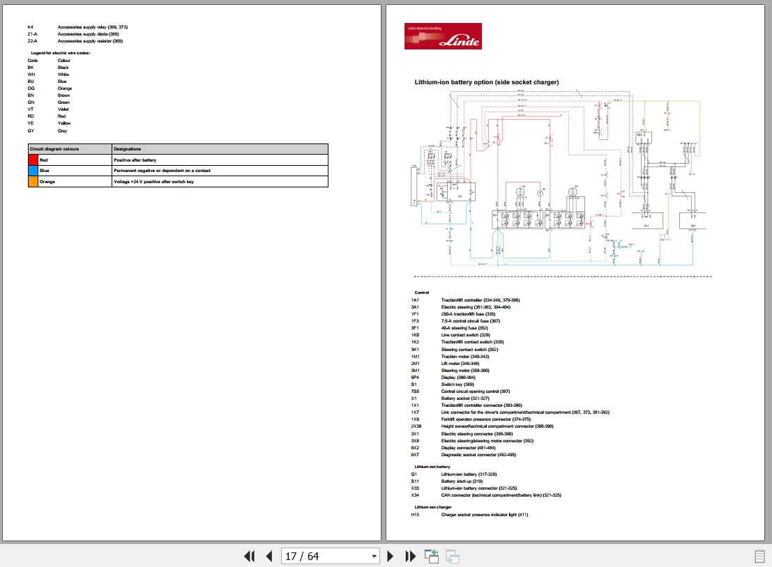This screenshot has width=772, height=567.
Task: Click the 'Orange' wire colour legend entry
Action: point(64,88)
